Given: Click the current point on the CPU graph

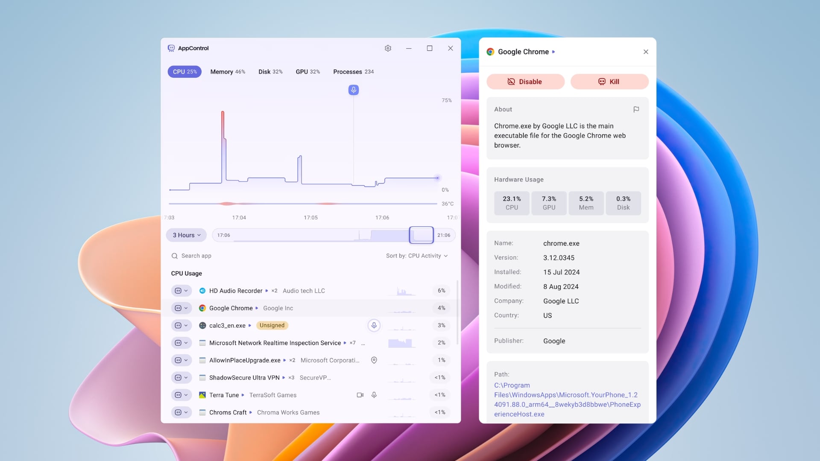Looking at the screenshot, I should coord(437,178).
